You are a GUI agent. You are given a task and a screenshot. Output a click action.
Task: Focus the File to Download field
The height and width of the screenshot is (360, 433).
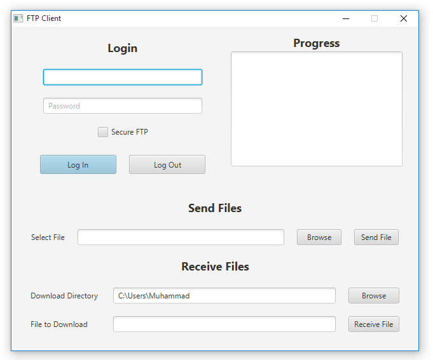pyautogui.click(x=224, y=324)
